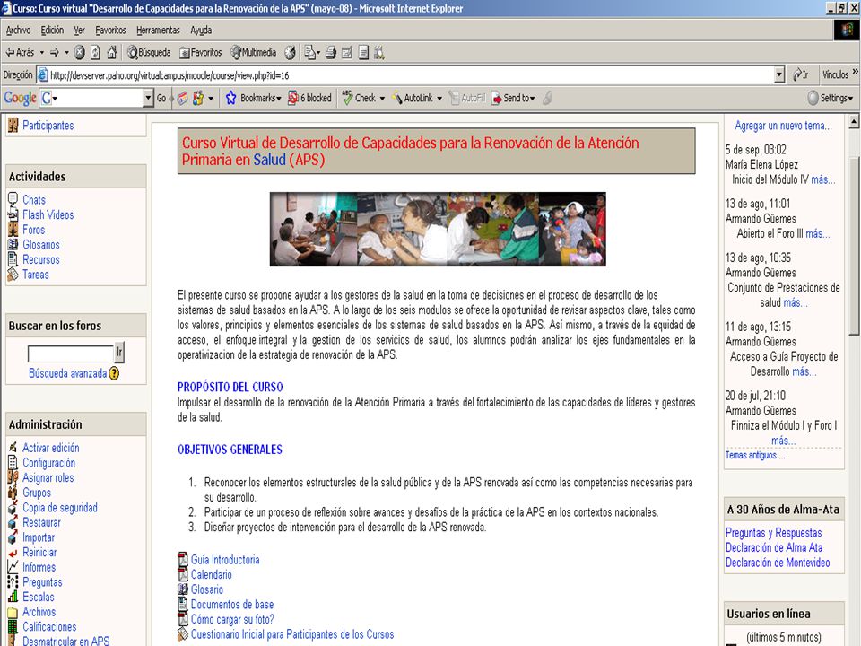The height and width of the screenshot is (646, 861).
Task: Open the Búsqueda avanzada link
Action: point(67,373)
